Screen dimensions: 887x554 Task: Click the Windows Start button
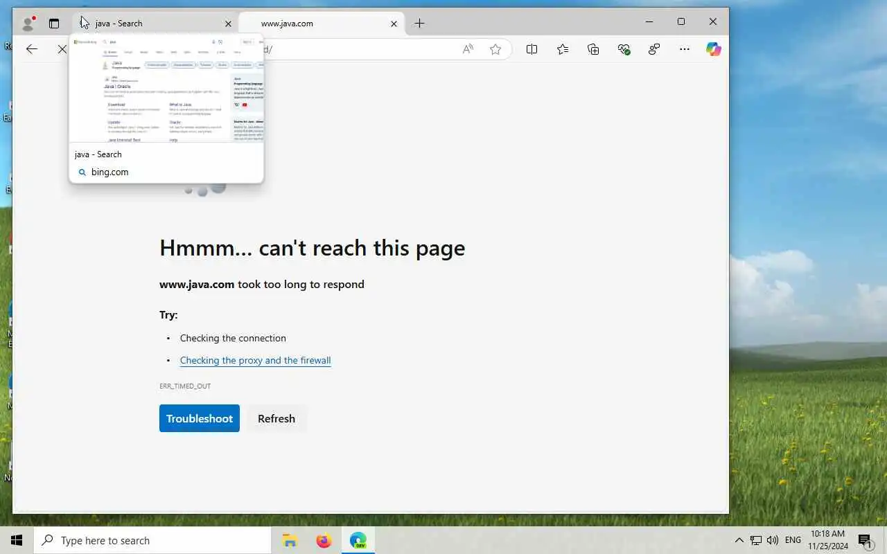coord(17,540)
